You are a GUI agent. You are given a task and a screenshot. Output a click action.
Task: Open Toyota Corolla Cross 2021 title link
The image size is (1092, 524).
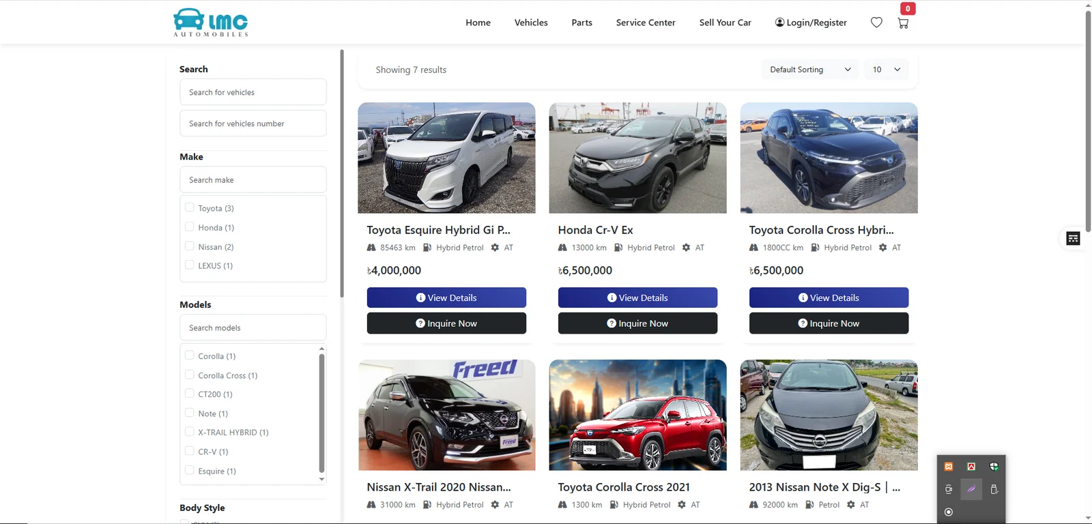pyautogui.click(x=624, y=487)
